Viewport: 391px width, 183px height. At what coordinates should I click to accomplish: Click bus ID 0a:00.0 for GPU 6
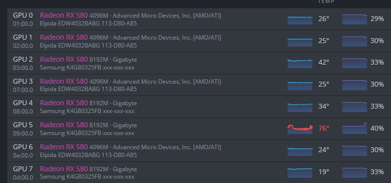point(22,155)
